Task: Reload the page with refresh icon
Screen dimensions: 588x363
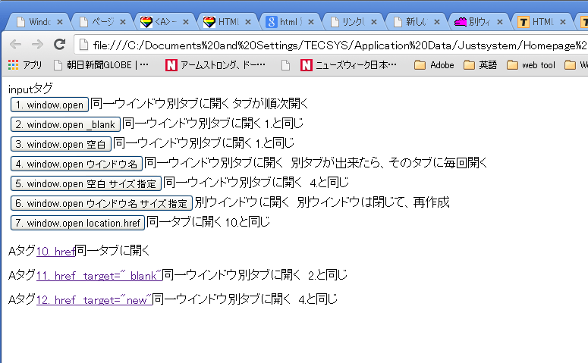Action: click(59, 44)
